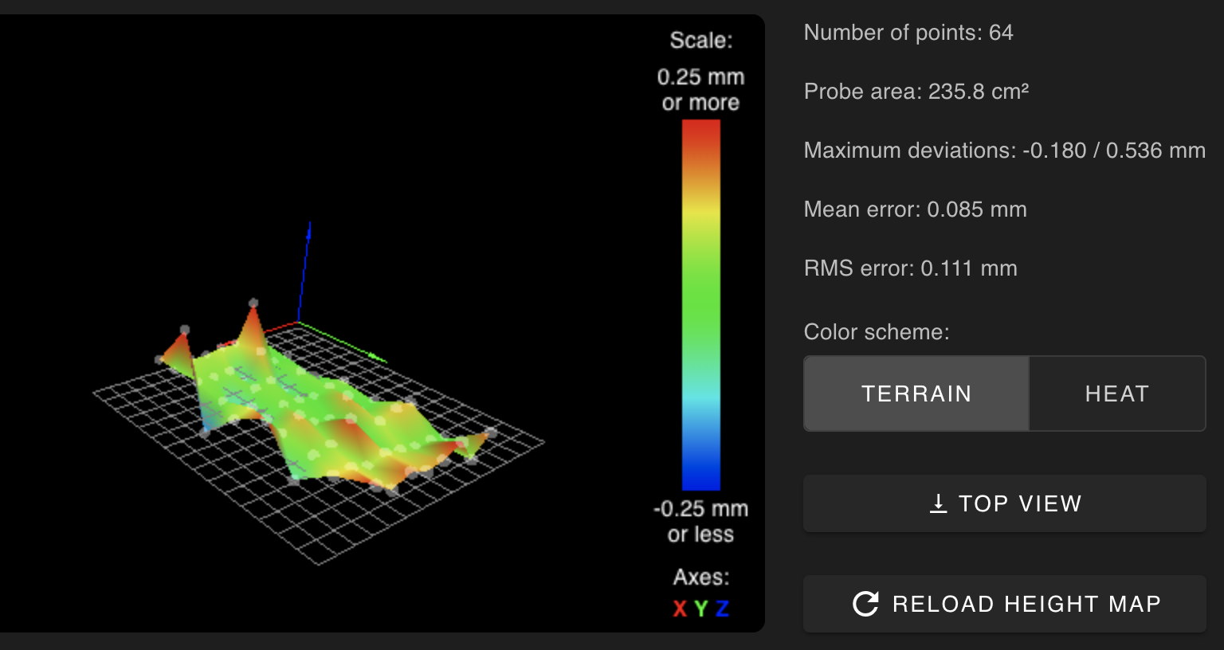Click the green Y axis arrow
Viewport: 1224px width, 650px height.
click(343, 342)
